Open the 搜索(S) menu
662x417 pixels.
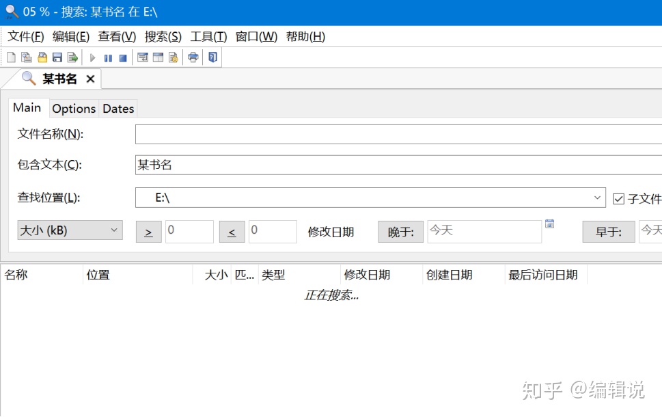pyautogui.click(x=163, y=37)
